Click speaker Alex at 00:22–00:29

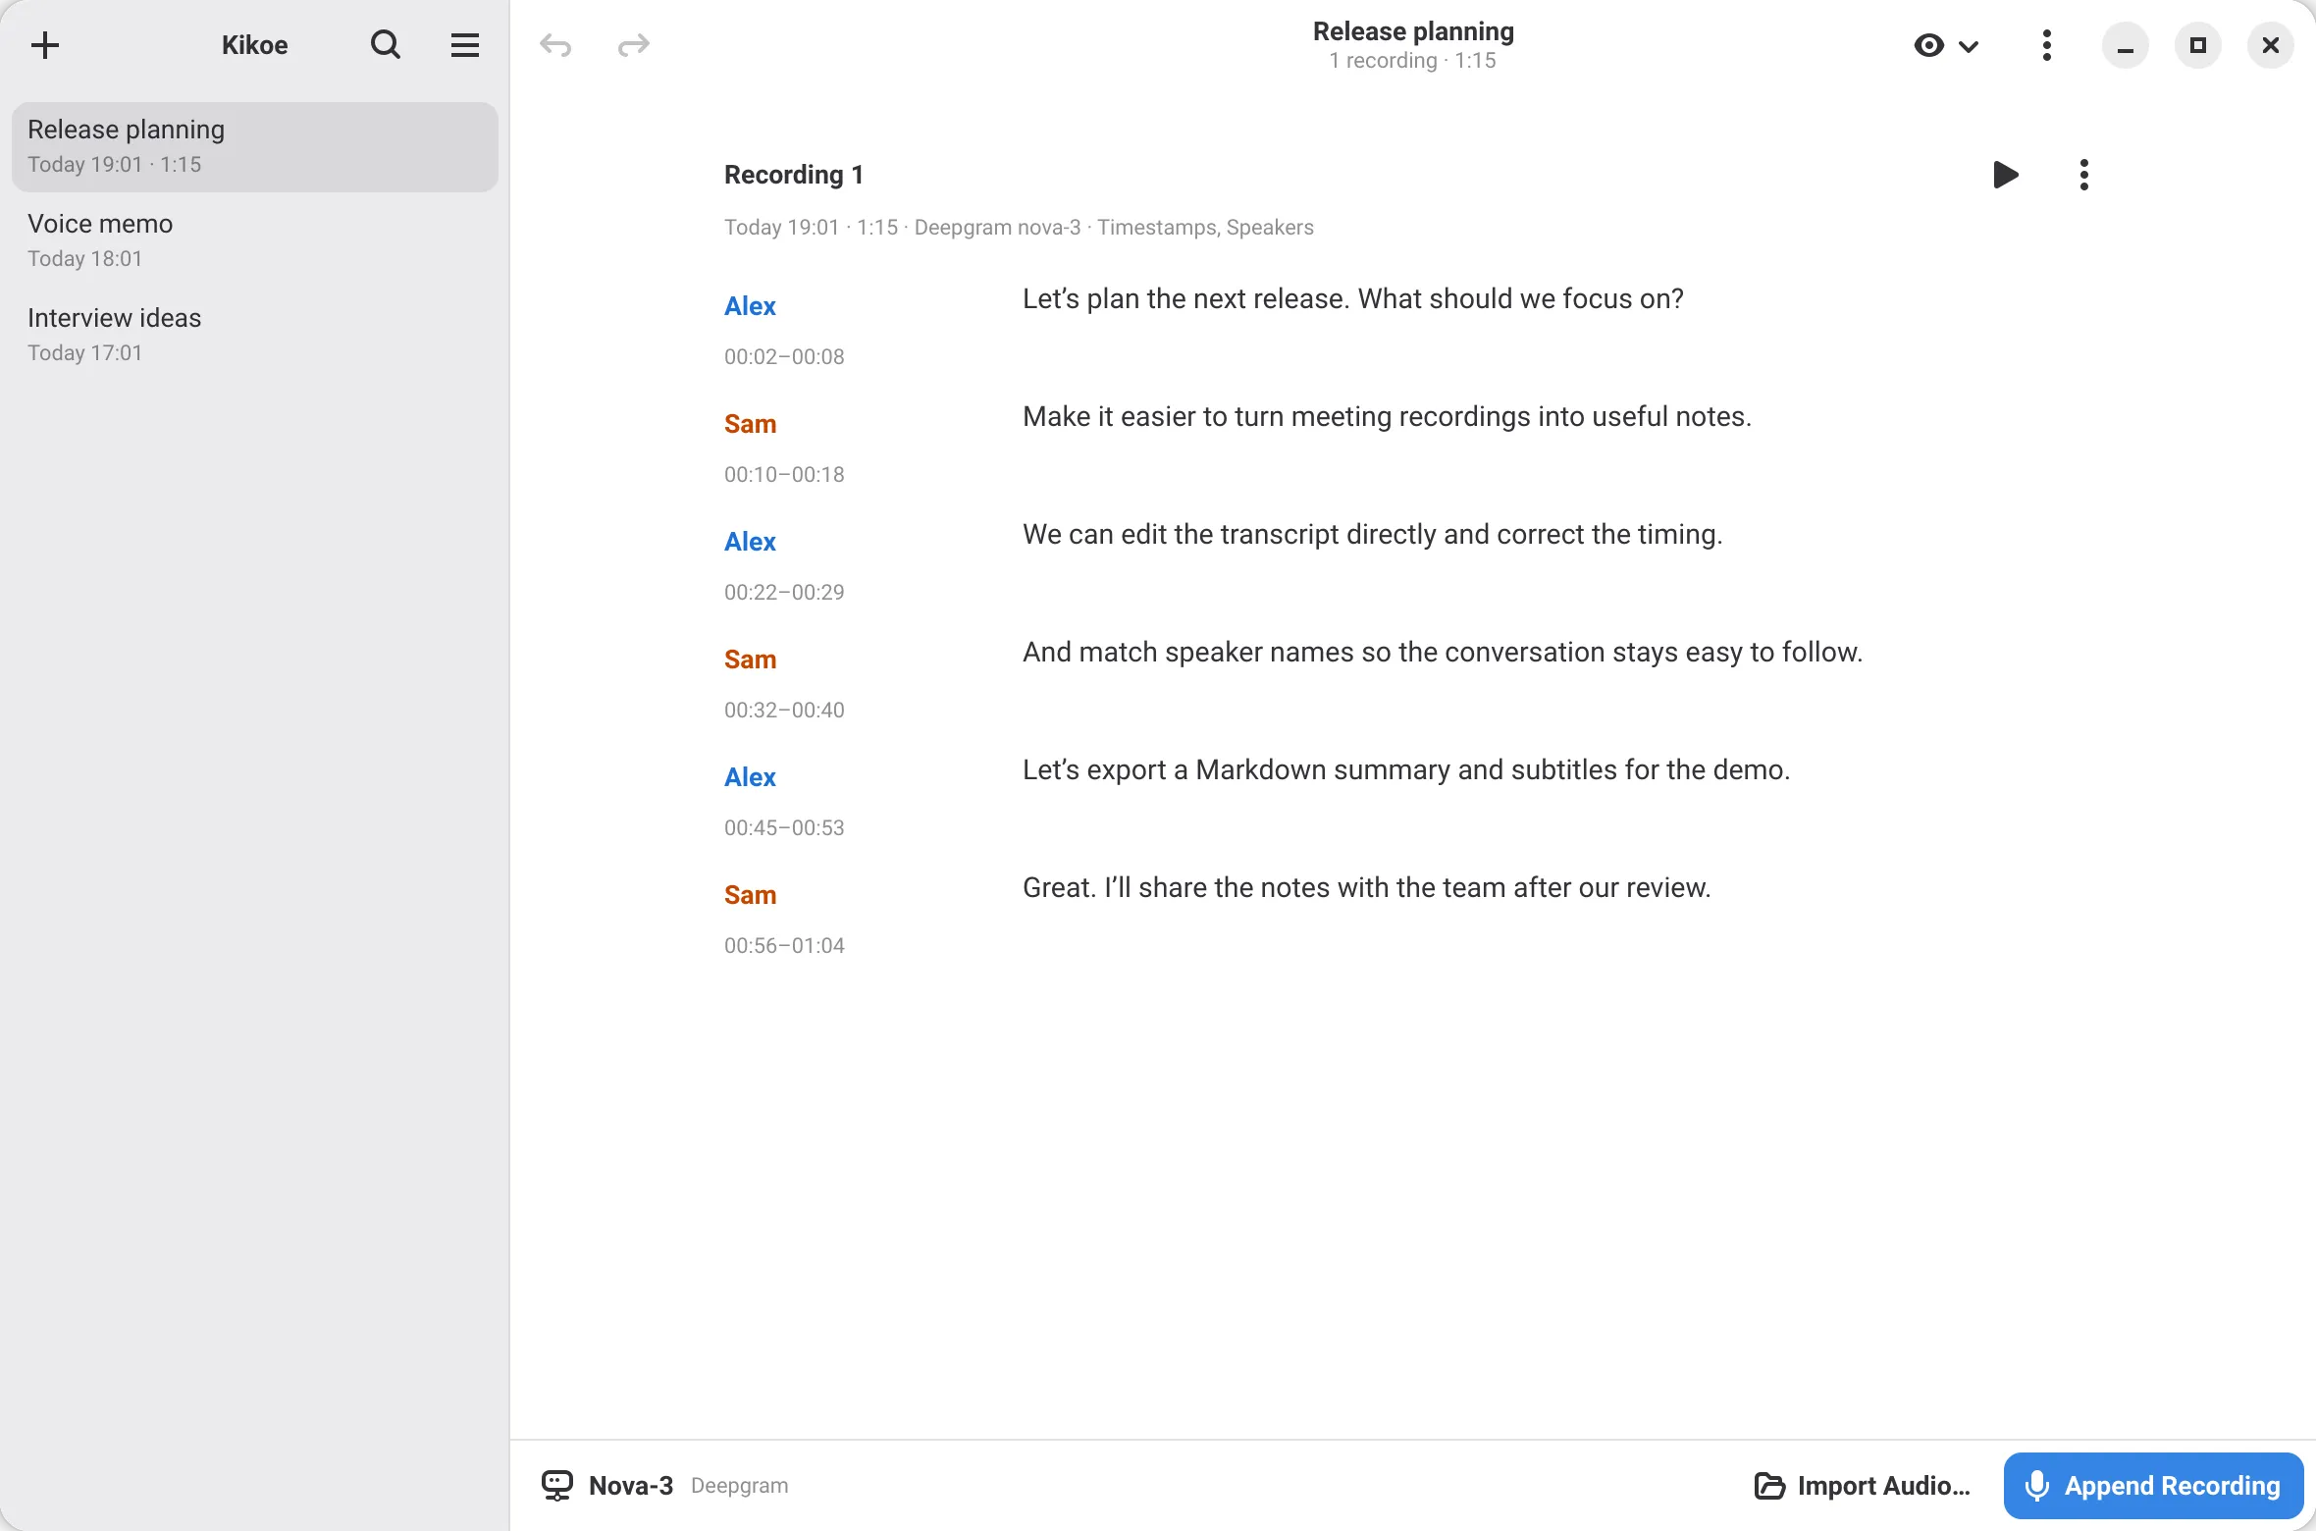click(750, 542)
